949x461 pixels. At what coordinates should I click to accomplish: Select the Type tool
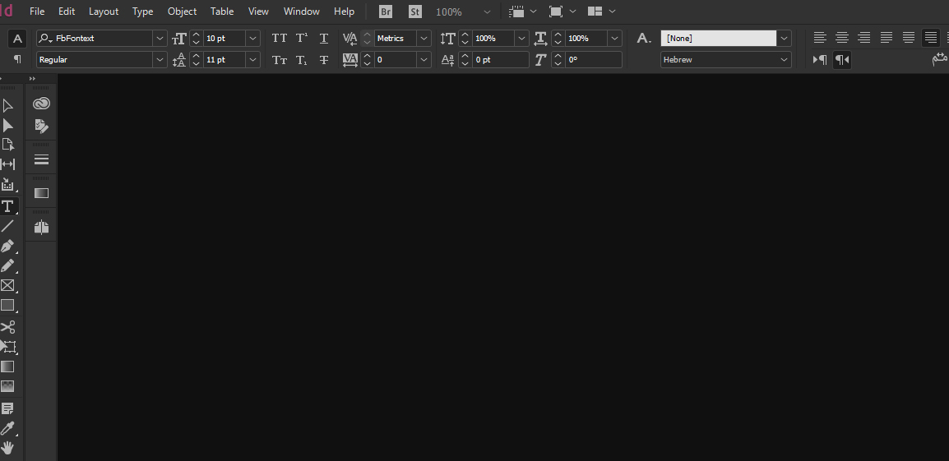tap(8, 206)
